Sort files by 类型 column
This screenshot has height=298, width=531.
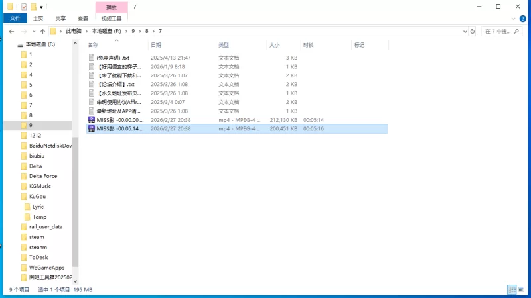tap(224, 45)
